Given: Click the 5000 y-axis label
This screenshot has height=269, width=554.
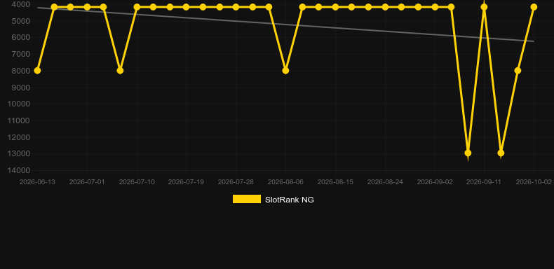Looking at the screenshot, I should pos(21,21).
